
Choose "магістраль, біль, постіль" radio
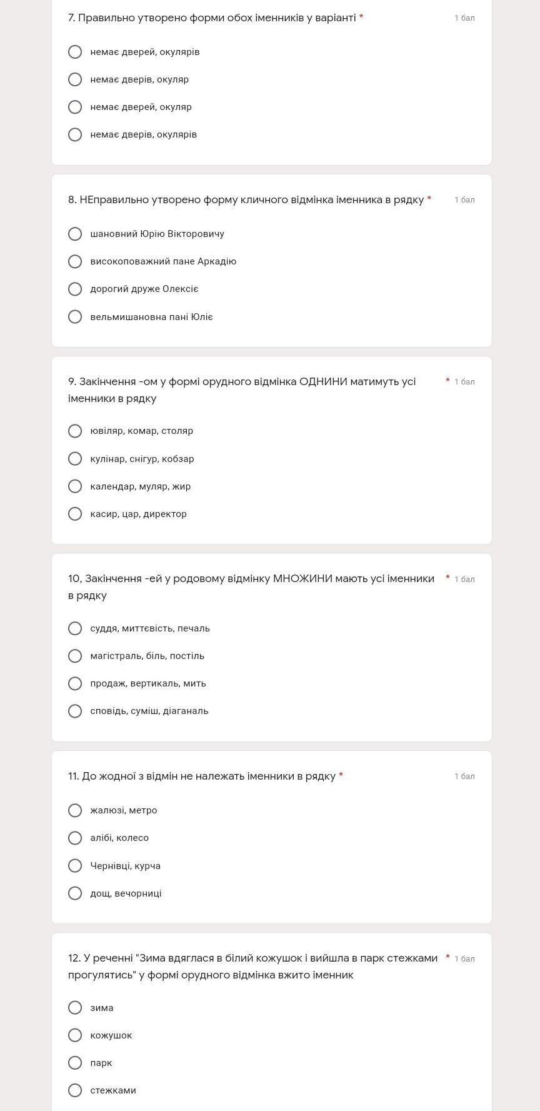[x=75, y=656]
